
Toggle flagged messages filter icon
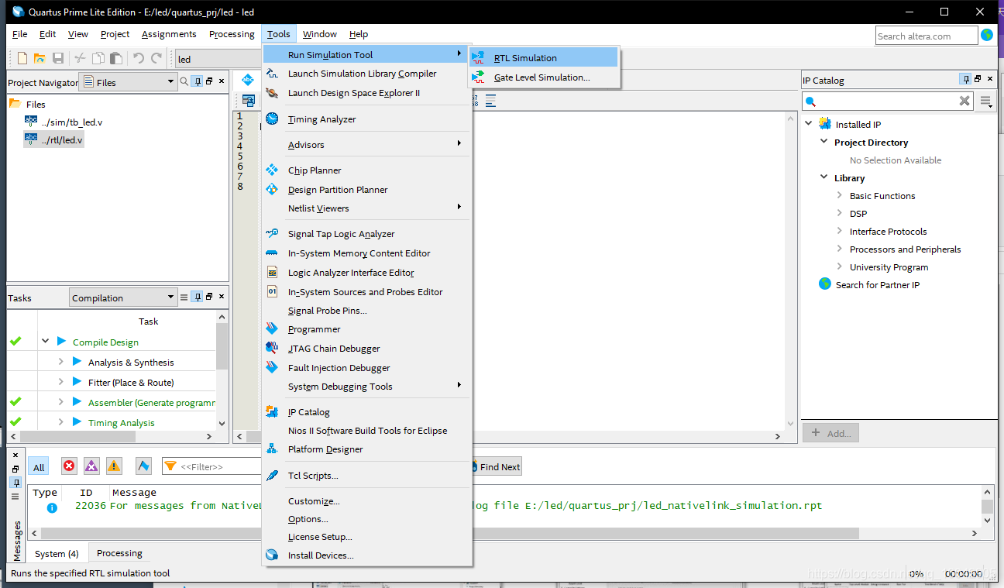pyautogui.click(x=143, y=466)
